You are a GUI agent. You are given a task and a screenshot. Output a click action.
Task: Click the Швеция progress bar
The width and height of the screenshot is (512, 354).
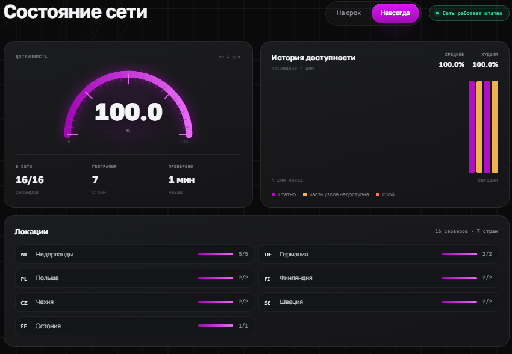[x=459, y=302]
